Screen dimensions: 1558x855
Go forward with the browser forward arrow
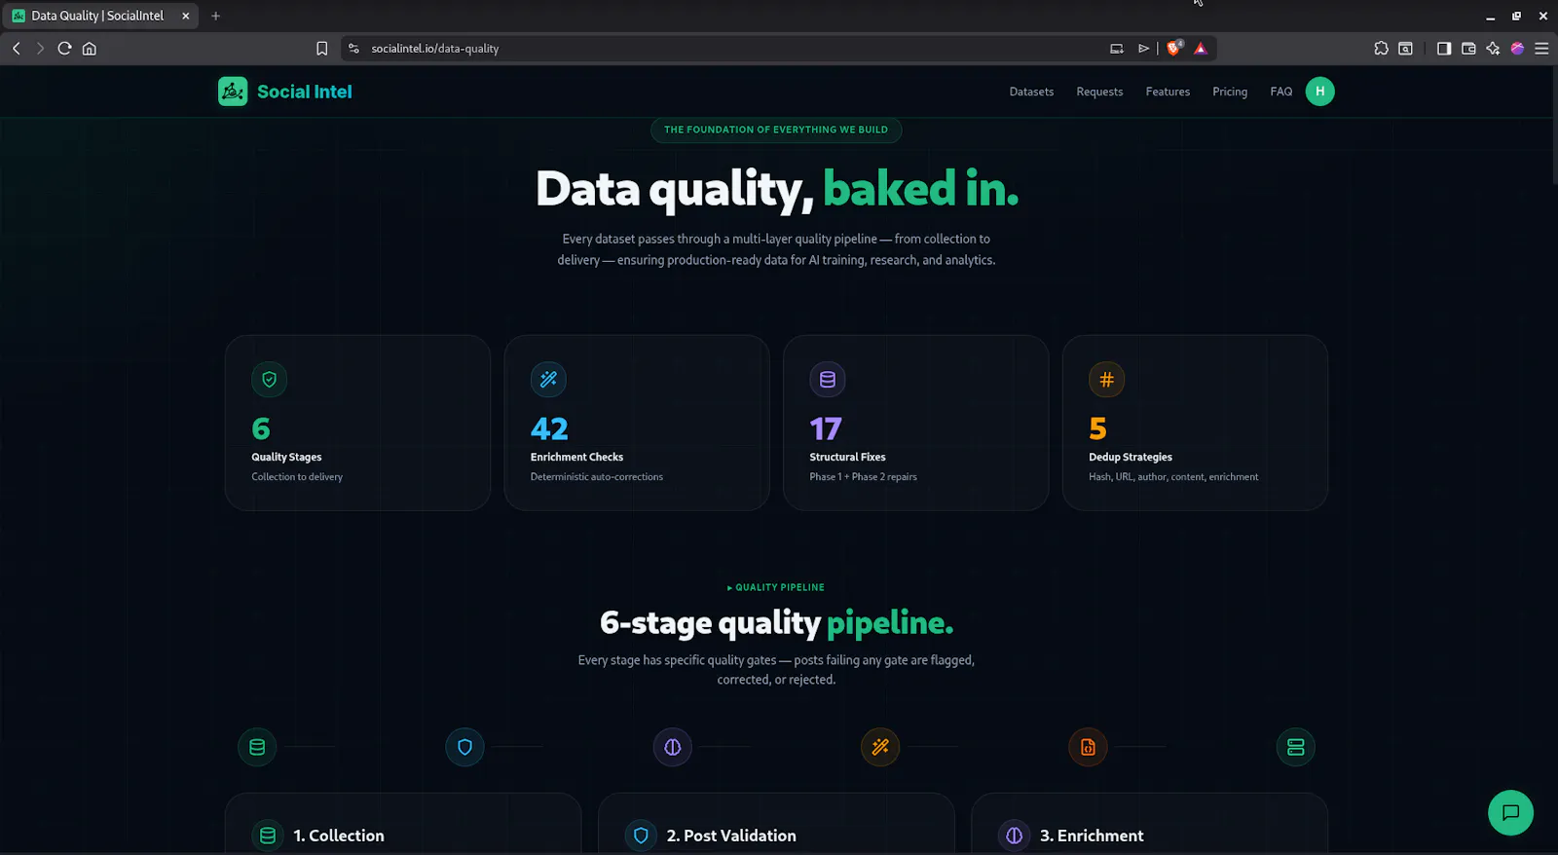(x=40, y=49)
